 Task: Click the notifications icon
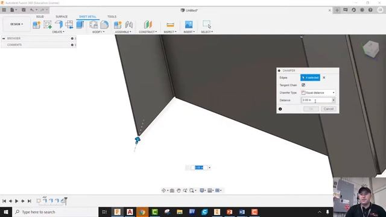click(x=362, y=10)
